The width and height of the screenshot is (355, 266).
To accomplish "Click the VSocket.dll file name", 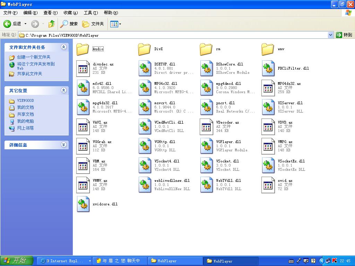I will [227, 161].
